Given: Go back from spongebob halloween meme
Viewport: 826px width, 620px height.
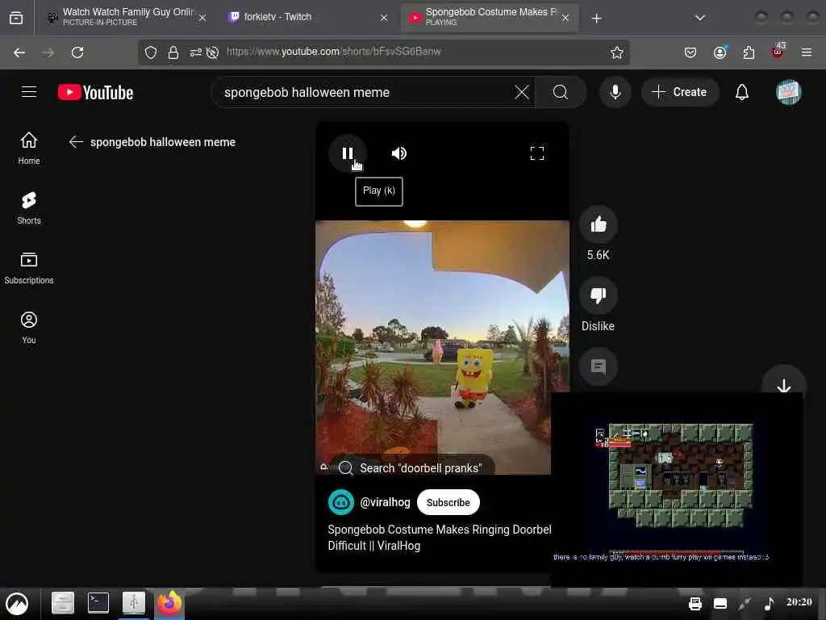Looking at the screenshot, I should pyautogui.click(x=76, y=142).
